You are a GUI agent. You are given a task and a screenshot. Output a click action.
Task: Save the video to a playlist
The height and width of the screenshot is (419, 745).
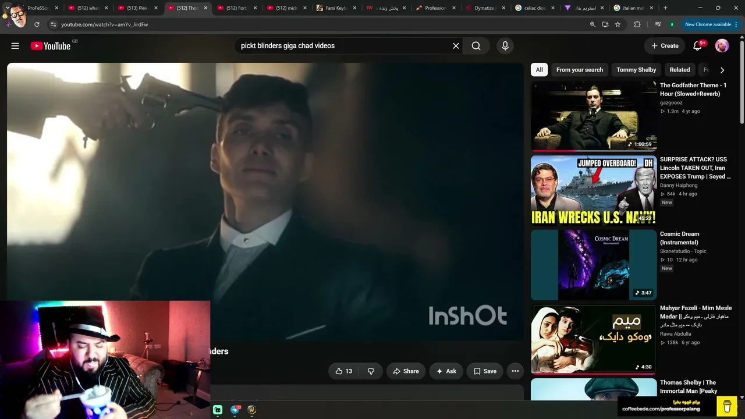click(x=485, y=371)
